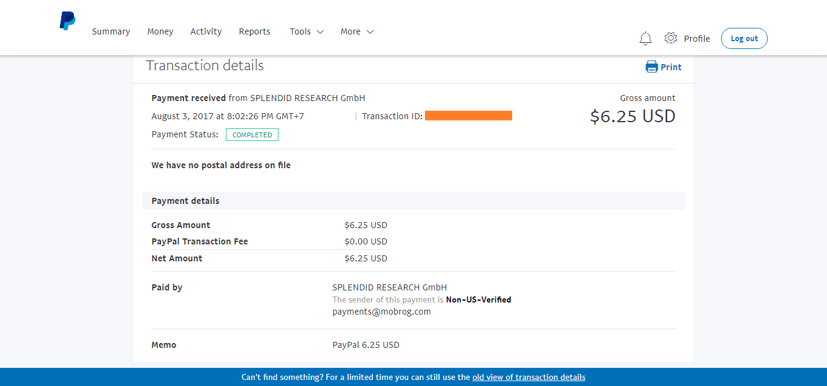Image resolution: width=827 pixels, height=386 pixels.
Task: Open the Reports menu item
Action: coord(254,31)
